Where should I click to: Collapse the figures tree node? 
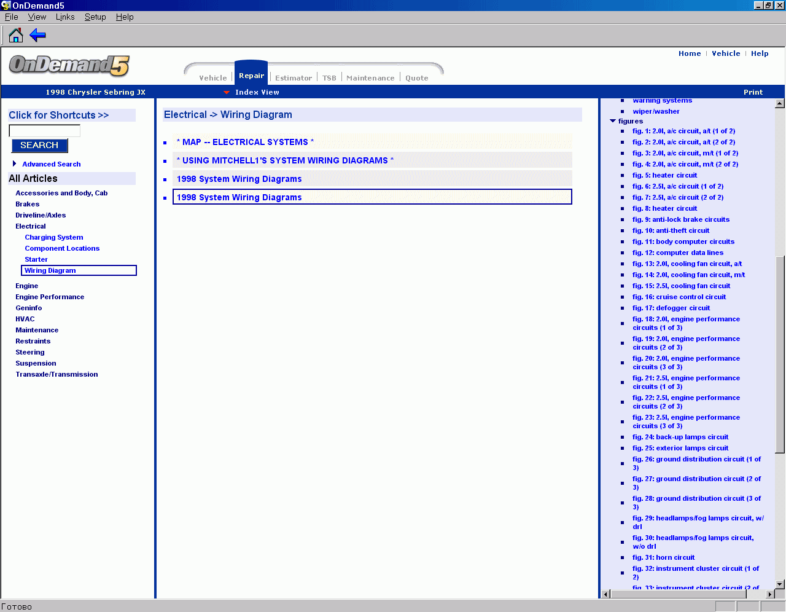coord(613,121)
